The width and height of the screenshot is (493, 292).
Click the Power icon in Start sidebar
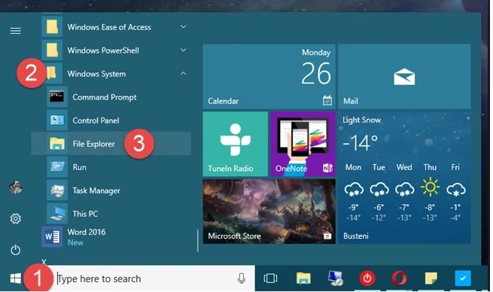click(15, 250)
